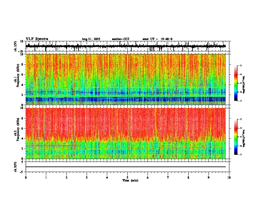Click the flat ch.3 voltage trace line
The height and width of the screenshot is (199, 258).
126,167
